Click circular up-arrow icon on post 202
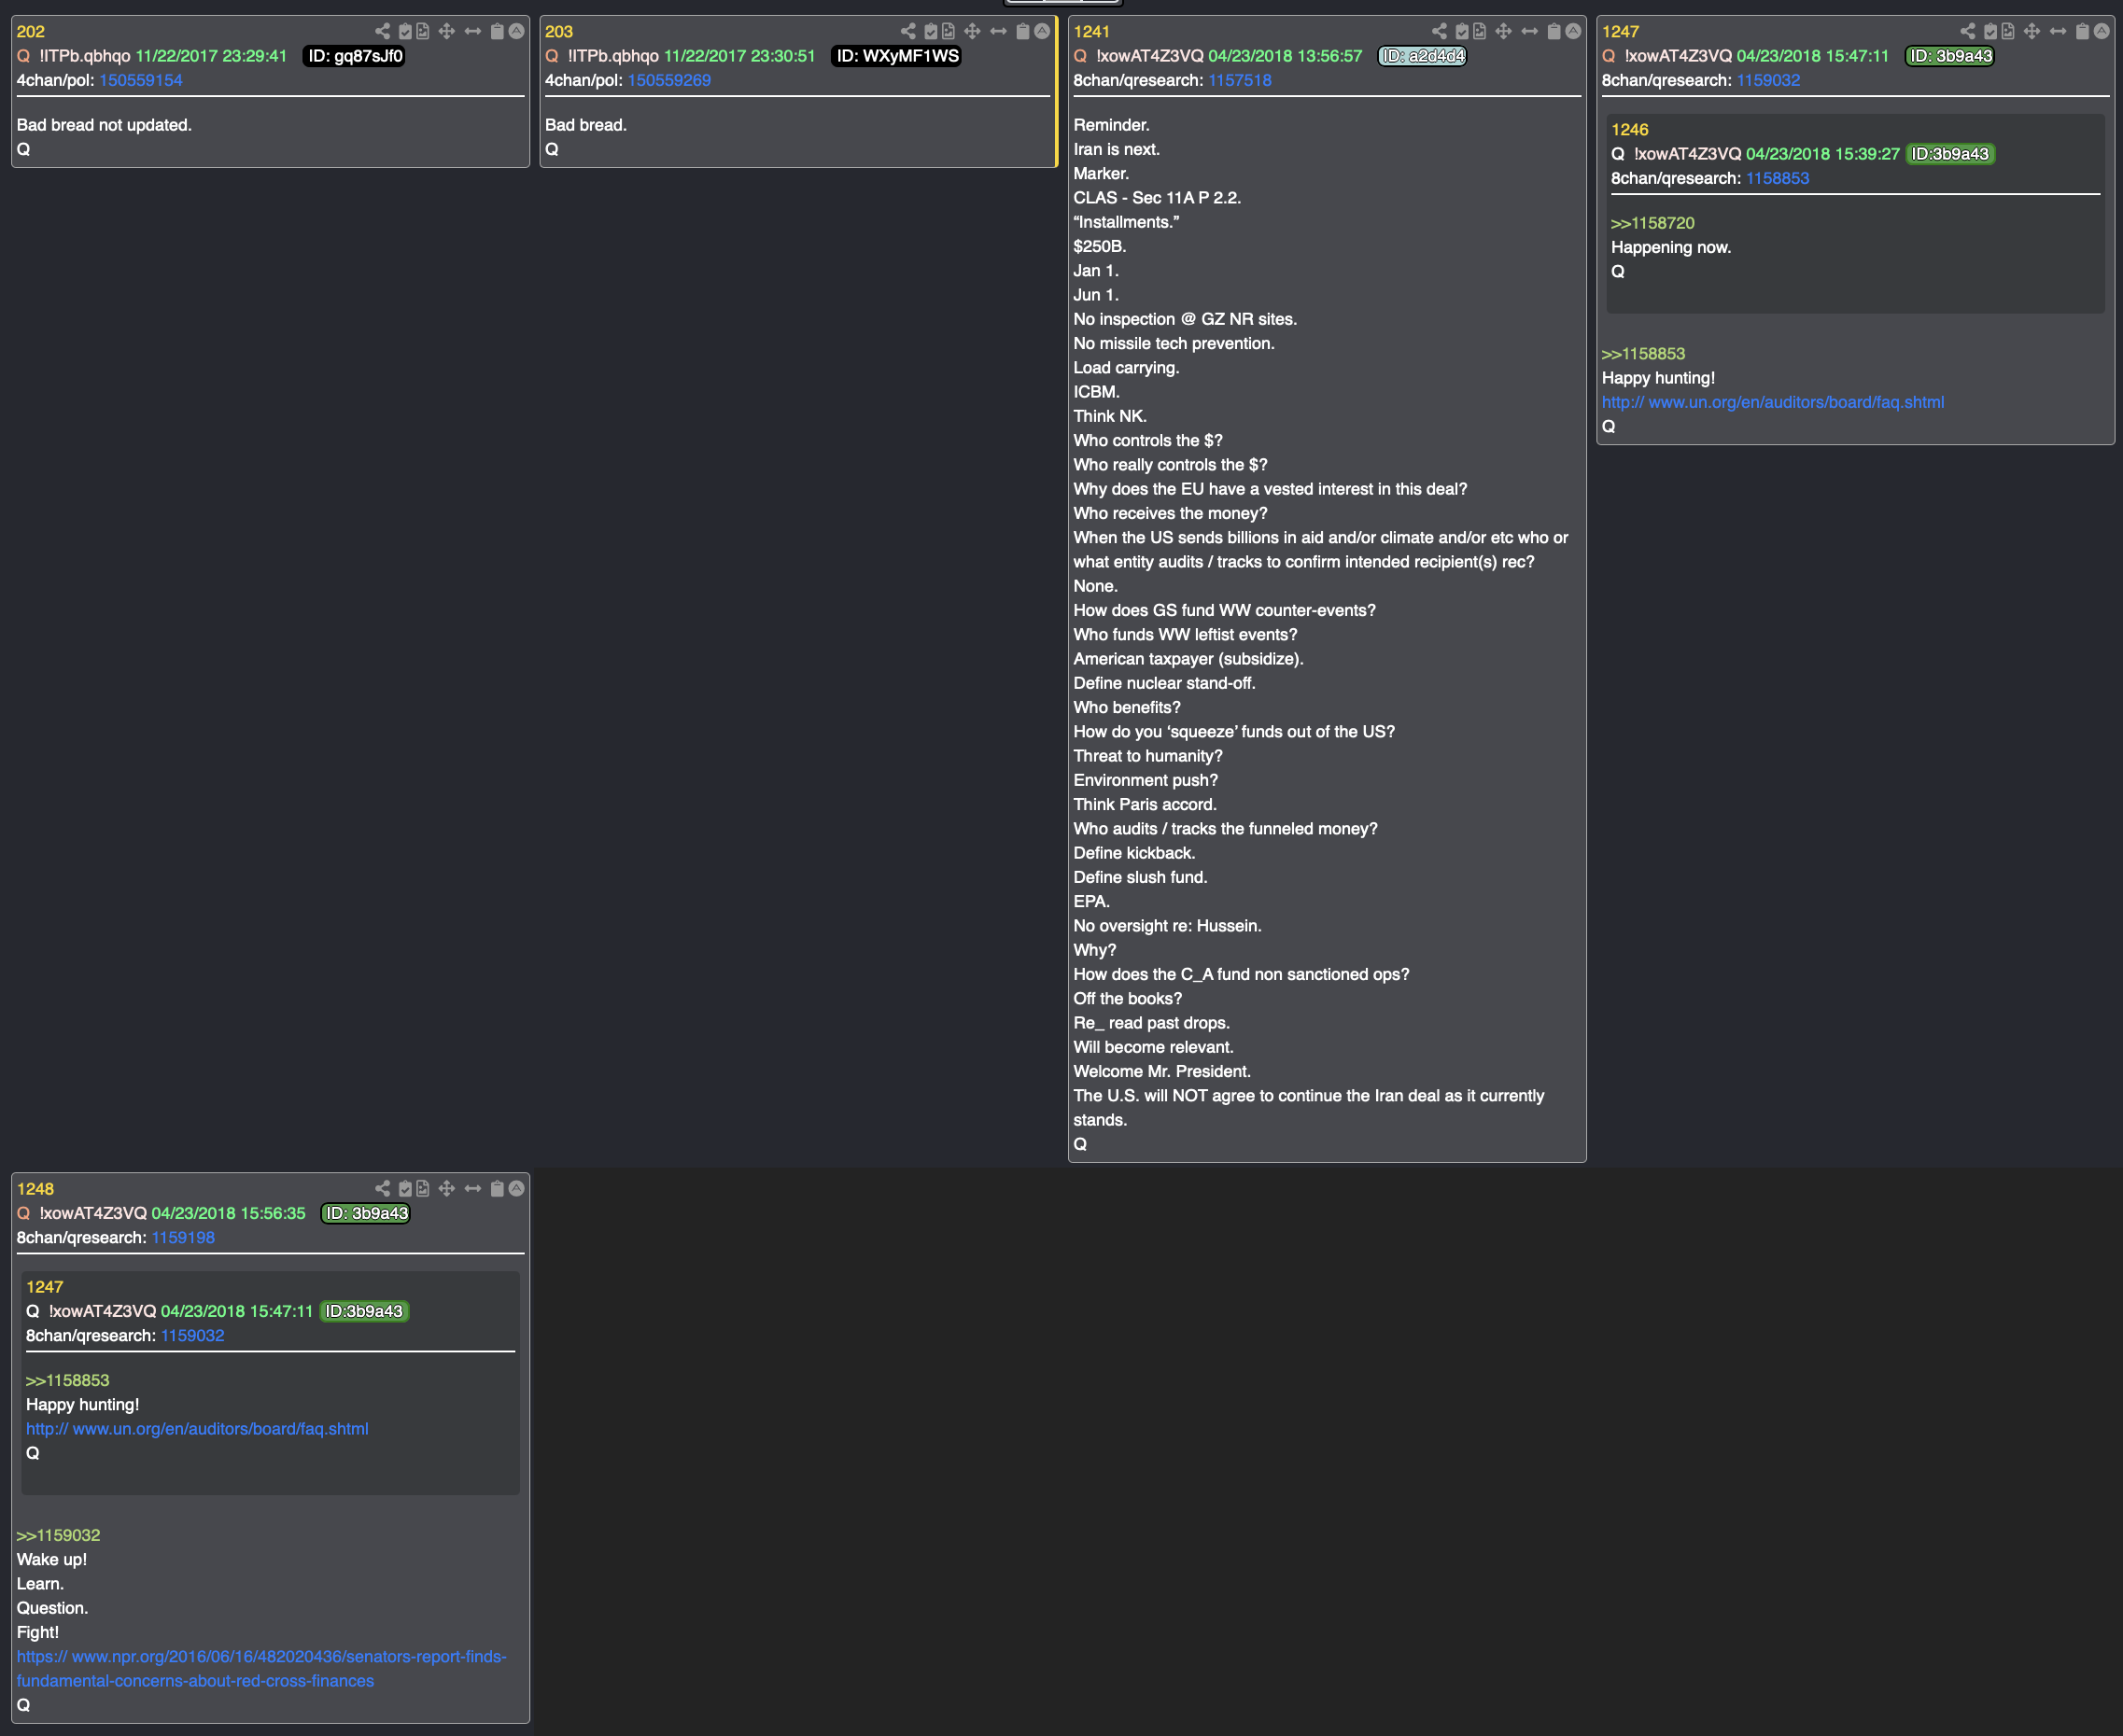Screen dimensions: 2123x1736 click(516, 31)
